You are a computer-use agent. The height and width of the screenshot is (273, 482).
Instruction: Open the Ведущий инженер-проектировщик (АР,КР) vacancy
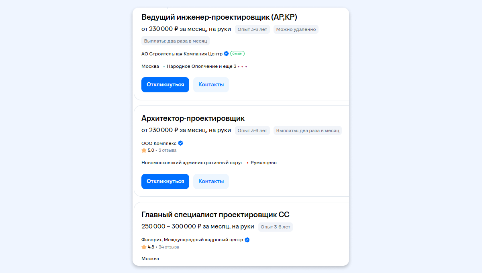tap(219, 17)
